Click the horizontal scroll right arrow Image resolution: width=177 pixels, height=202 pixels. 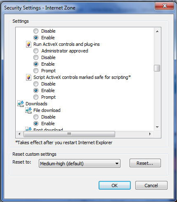(x=150, y=134)
